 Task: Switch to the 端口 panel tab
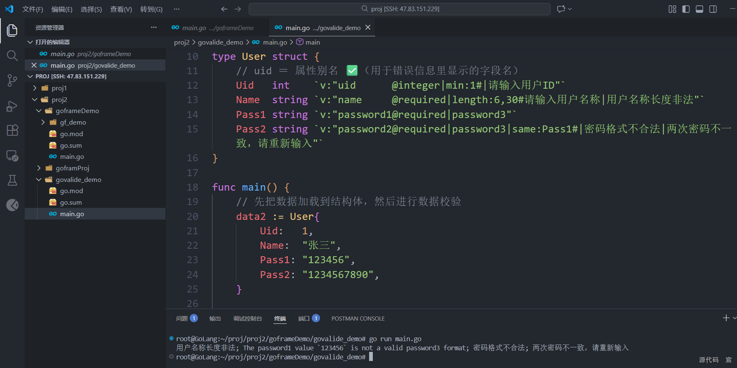309,318
